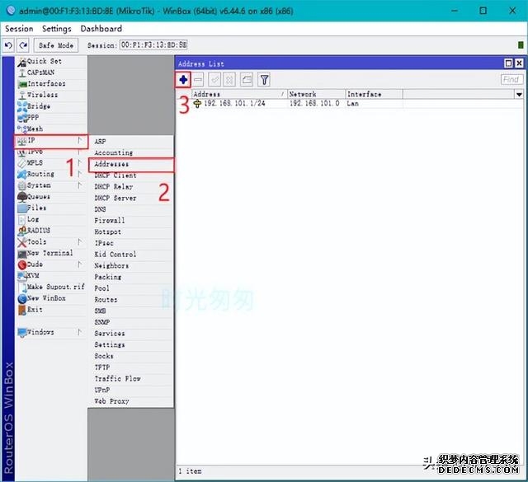Click the Find search field
Screen dimensions: 528x482
coord(511,80)
